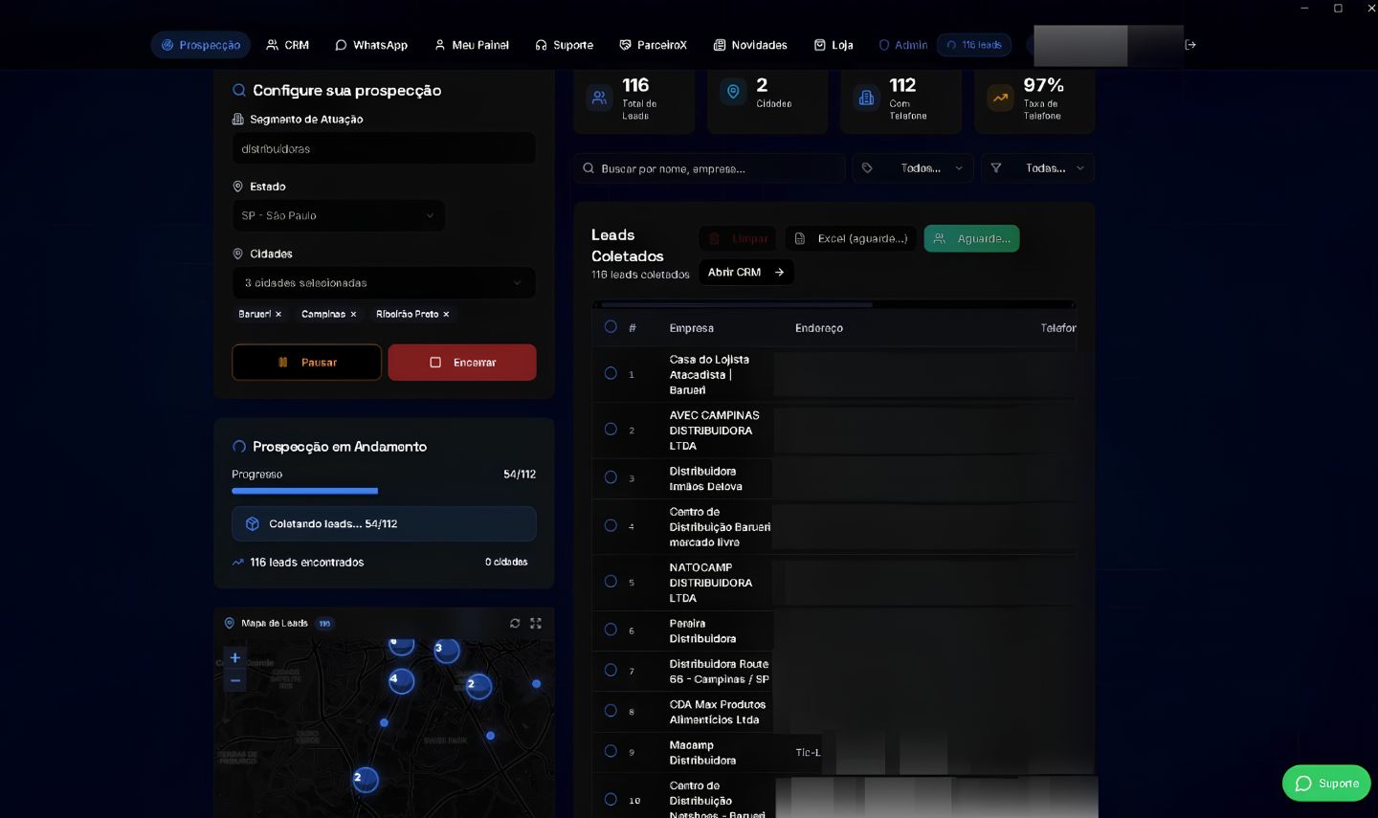Image resolution: width=1378 pixels, height=818 pixels.
Task: Click the Buscar por nome, empresa search field
Action: pos(709,168)
